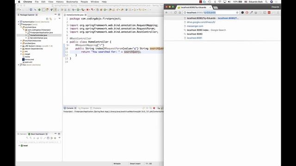296x166 pixels.
Task: Collapse the com.codingdojo.firstproject package
Action: 24,30
